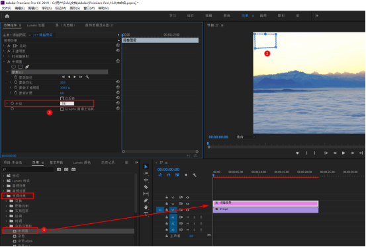Expand the mask feather property
This screenshot has height=247, width=366.
tap(11, 83)
